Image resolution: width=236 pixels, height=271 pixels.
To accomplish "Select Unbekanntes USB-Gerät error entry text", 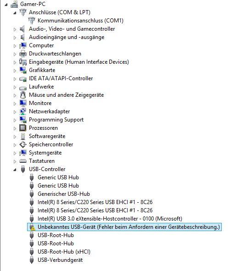I will (x=129, y=227).
